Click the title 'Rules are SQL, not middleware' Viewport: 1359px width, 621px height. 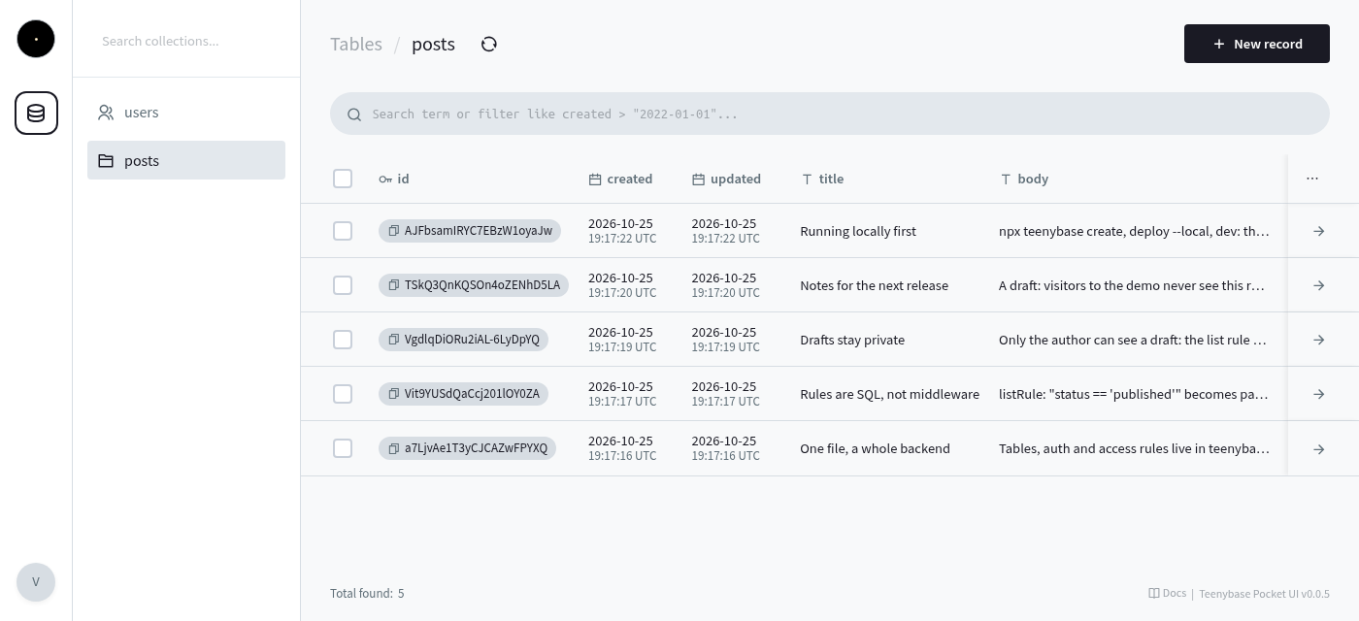point(890,394)
